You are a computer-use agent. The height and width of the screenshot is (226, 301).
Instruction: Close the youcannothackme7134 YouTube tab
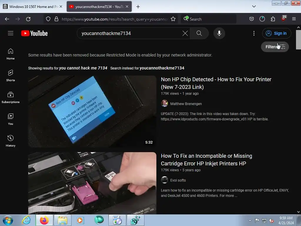[x=127, y=6]
